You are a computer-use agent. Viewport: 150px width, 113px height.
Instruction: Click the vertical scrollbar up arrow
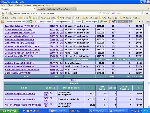point(149,25)
